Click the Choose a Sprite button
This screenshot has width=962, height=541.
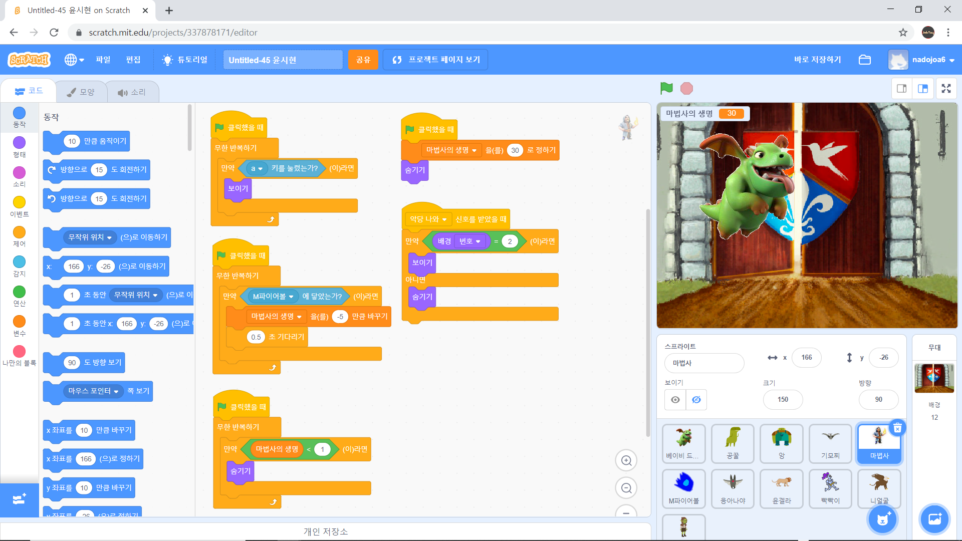883,519
